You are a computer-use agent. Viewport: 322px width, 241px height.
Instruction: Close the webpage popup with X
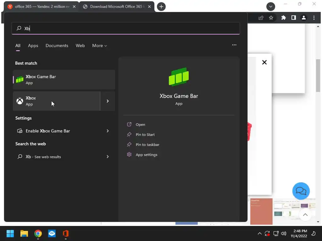[264, 62]
